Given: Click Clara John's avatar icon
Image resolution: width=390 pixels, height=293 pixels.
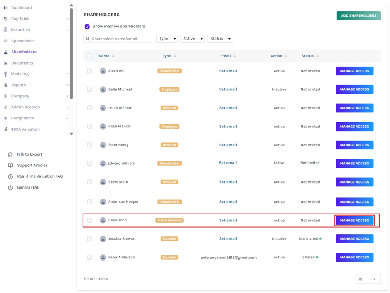Looking at the screenshot, I should 103,220.
